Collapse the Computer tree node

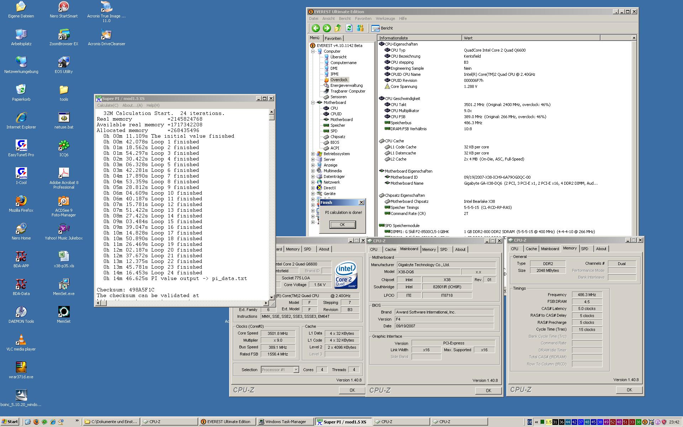click(313, 51)
